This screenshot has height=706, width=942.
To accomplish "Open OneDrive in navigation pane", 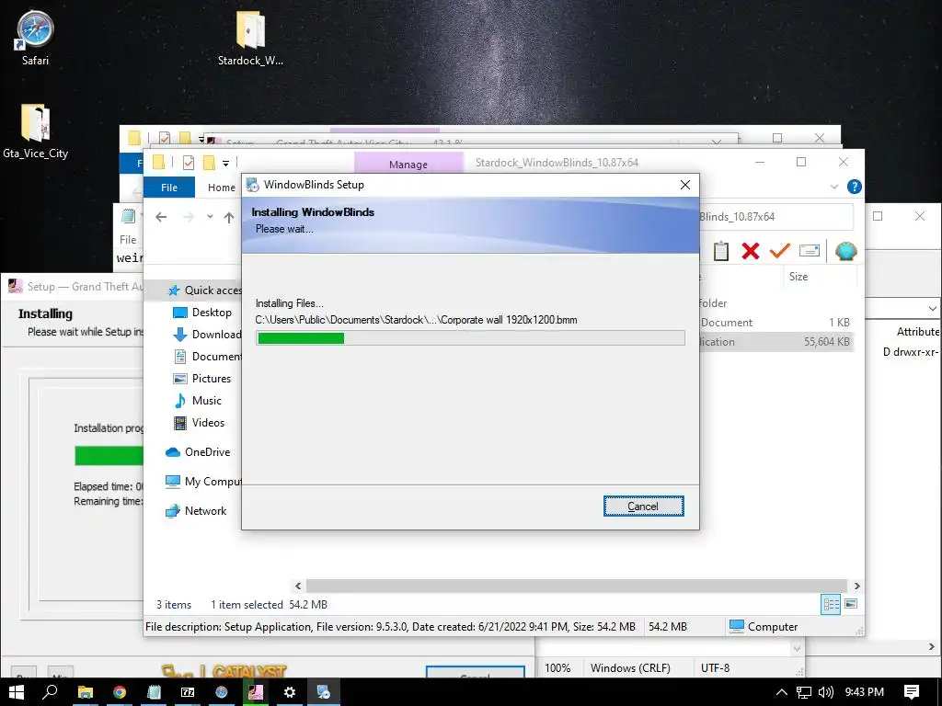I will (198, 452).
